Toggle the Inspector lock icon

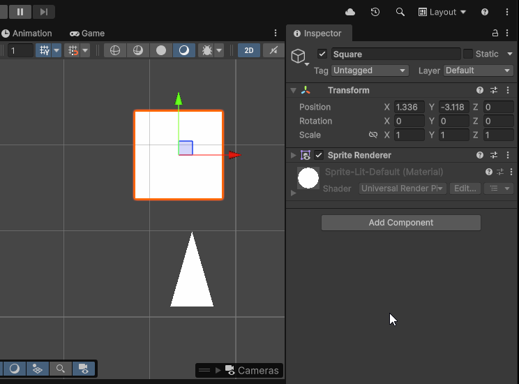click(x=495, y=33)
